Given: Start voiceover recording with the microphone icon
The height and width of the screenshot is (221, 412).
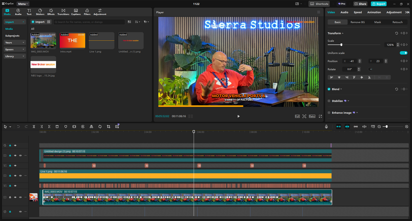Looking at the screenshot, I should click(326, 127).
